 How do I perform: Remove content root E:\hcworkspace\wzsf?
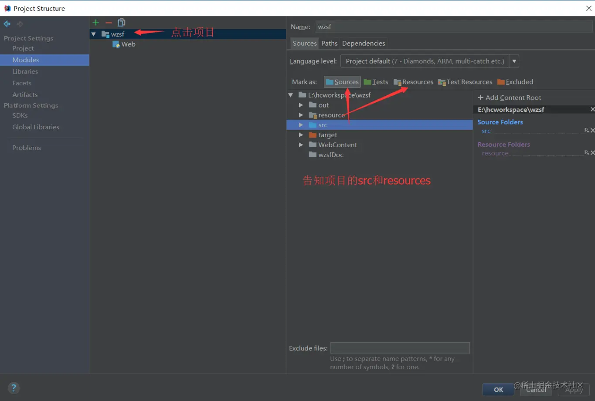pos(592,109)
